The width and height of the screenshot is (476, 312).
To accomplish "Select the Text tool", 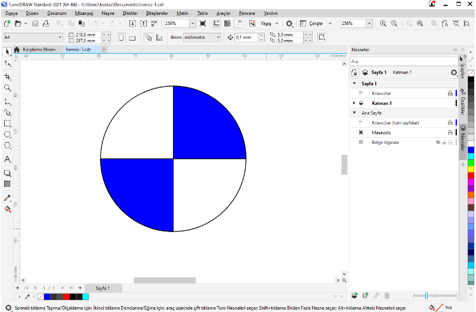I will tap(7, 159).
